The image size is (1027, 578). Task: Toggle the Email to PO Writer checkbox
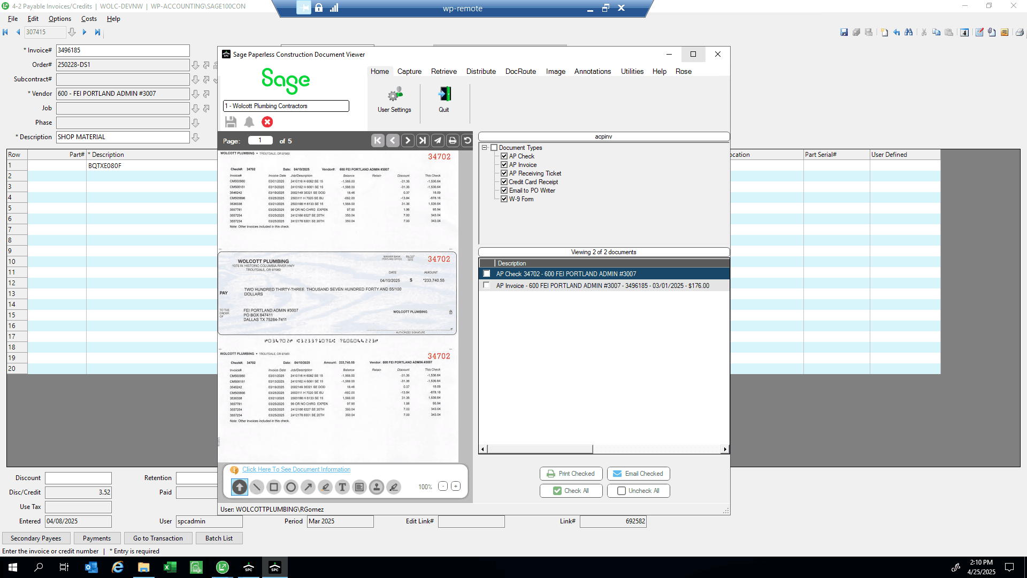tap(504, 191)
